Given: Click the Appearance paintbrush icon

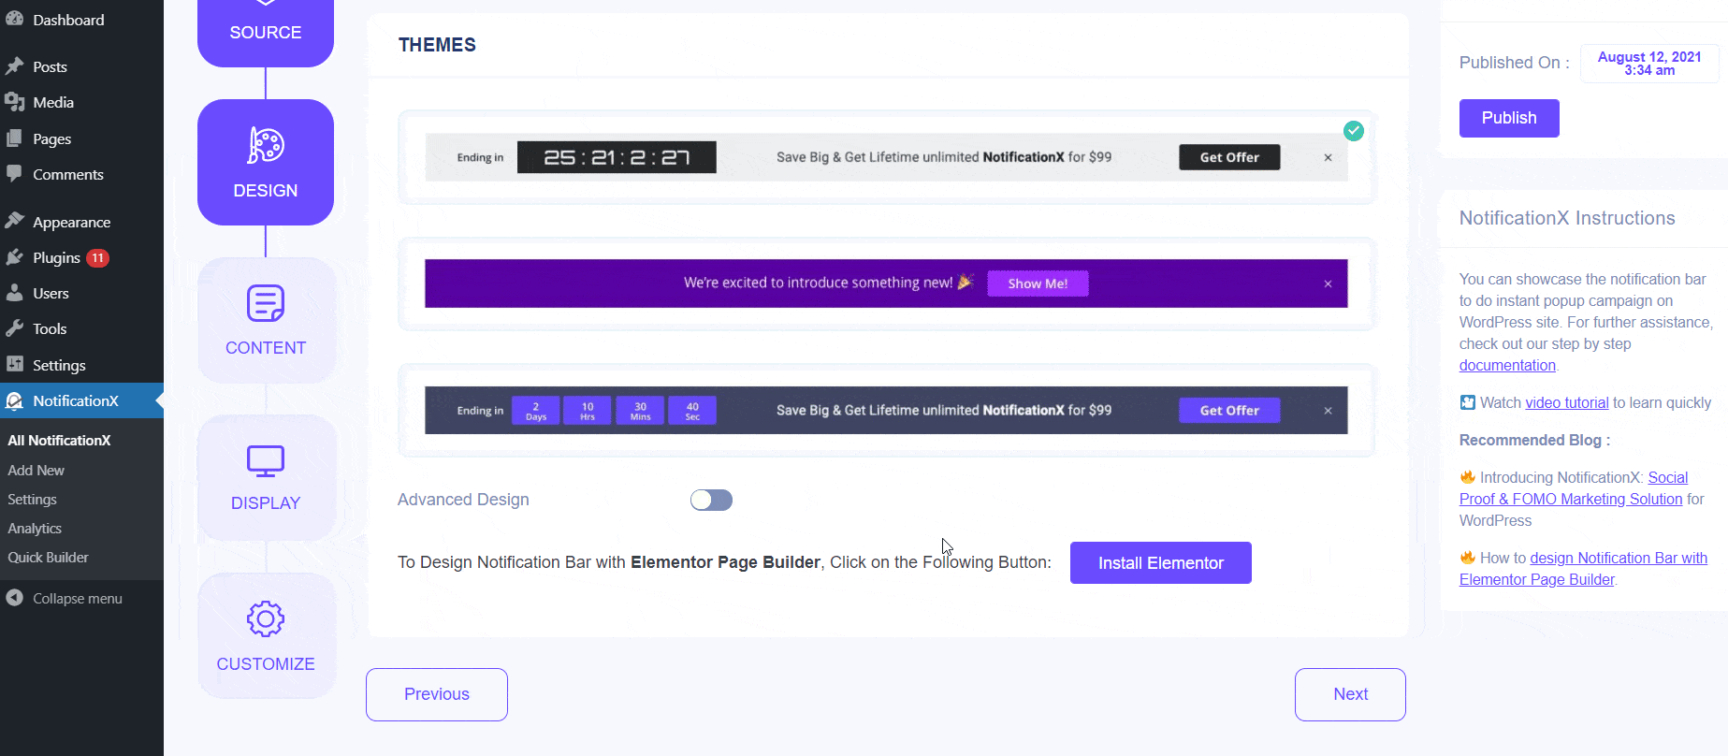Looking at the screenshot, I should tap(14, 222).
